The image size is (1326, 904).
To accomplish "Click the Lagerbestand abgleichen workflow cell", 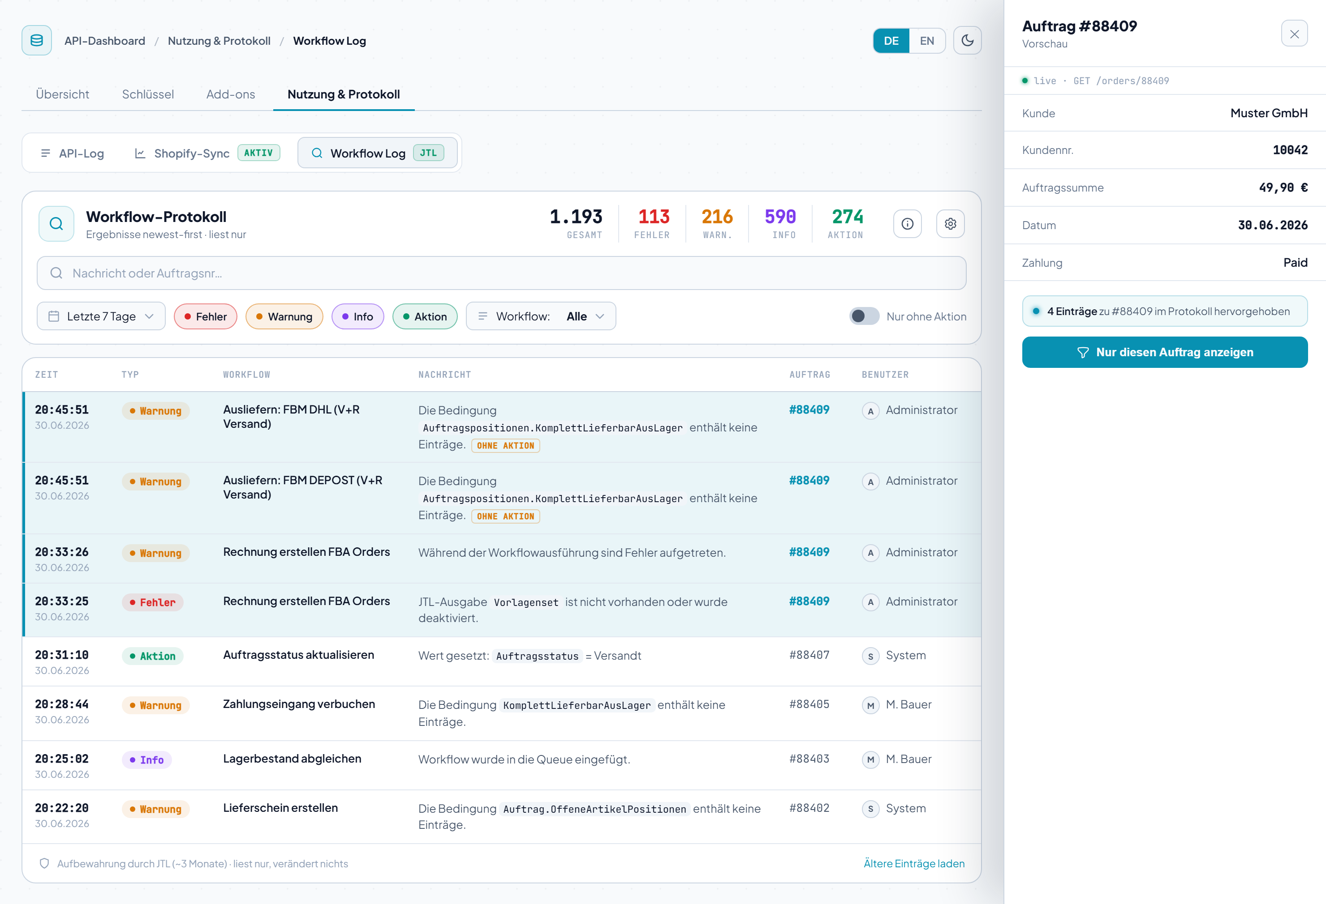I will [x=292, y=759].
